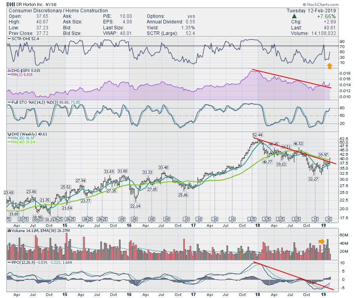Click the Options value yes
Screen dimensions: 357x298
point(191,16)
